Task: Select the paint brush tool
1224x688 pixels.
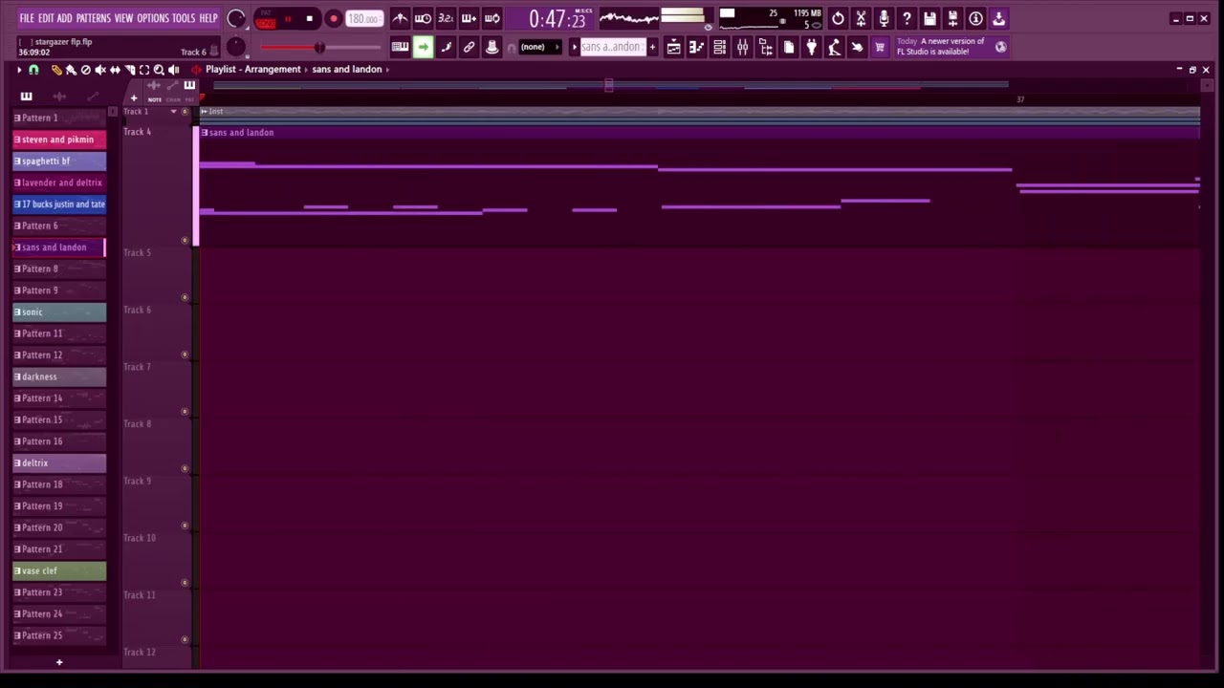Action: (71, 70)
